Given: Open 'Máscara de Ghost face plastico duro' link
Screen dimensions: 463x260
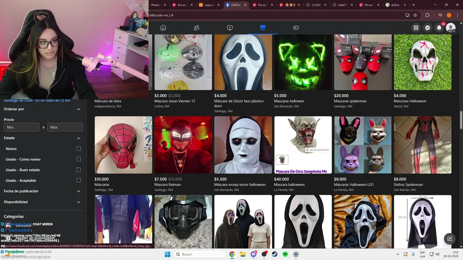Looking at the screenshot, I should pyautogui.click(x=239, y=104).
